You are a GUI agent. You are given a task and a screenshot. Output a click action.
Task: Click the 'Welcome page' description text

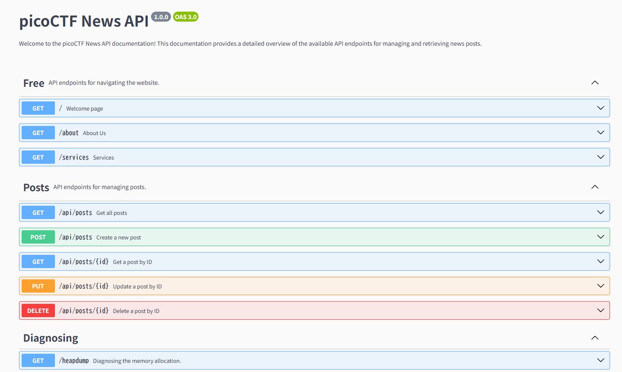(84, 108)
